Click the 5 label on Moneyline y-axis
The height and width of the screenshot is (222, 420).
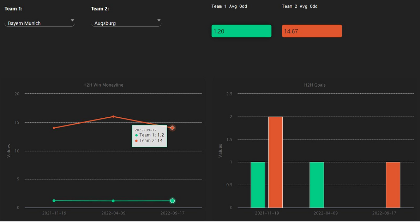coord(18,179)
